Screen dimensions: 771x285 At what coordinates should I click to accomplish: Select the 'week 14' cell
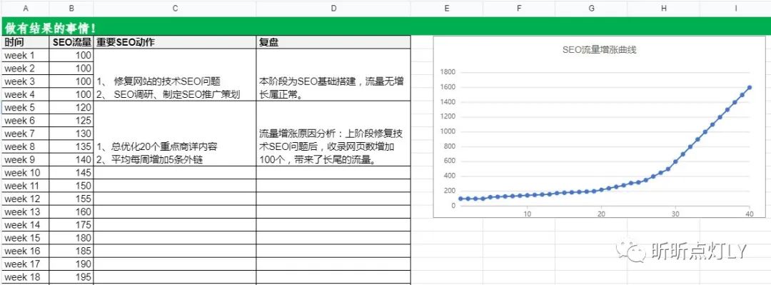pos(26,225)
